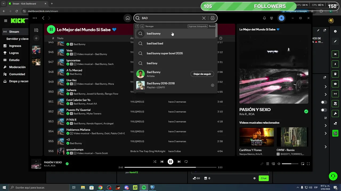Toggle upper switch in Kick right panel
341x191 pixels.
click(x=324, y=102)
